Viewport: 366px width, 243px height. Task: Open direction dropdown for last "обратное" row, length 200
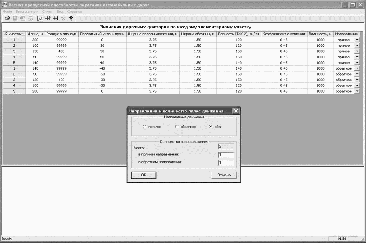pos(357,91)
